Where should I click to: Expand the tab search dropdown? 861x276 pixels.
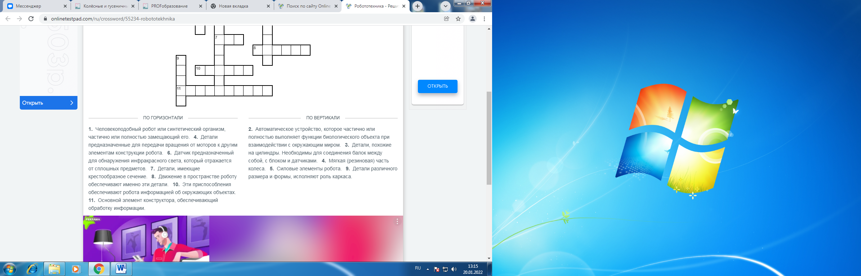(446, 6)
